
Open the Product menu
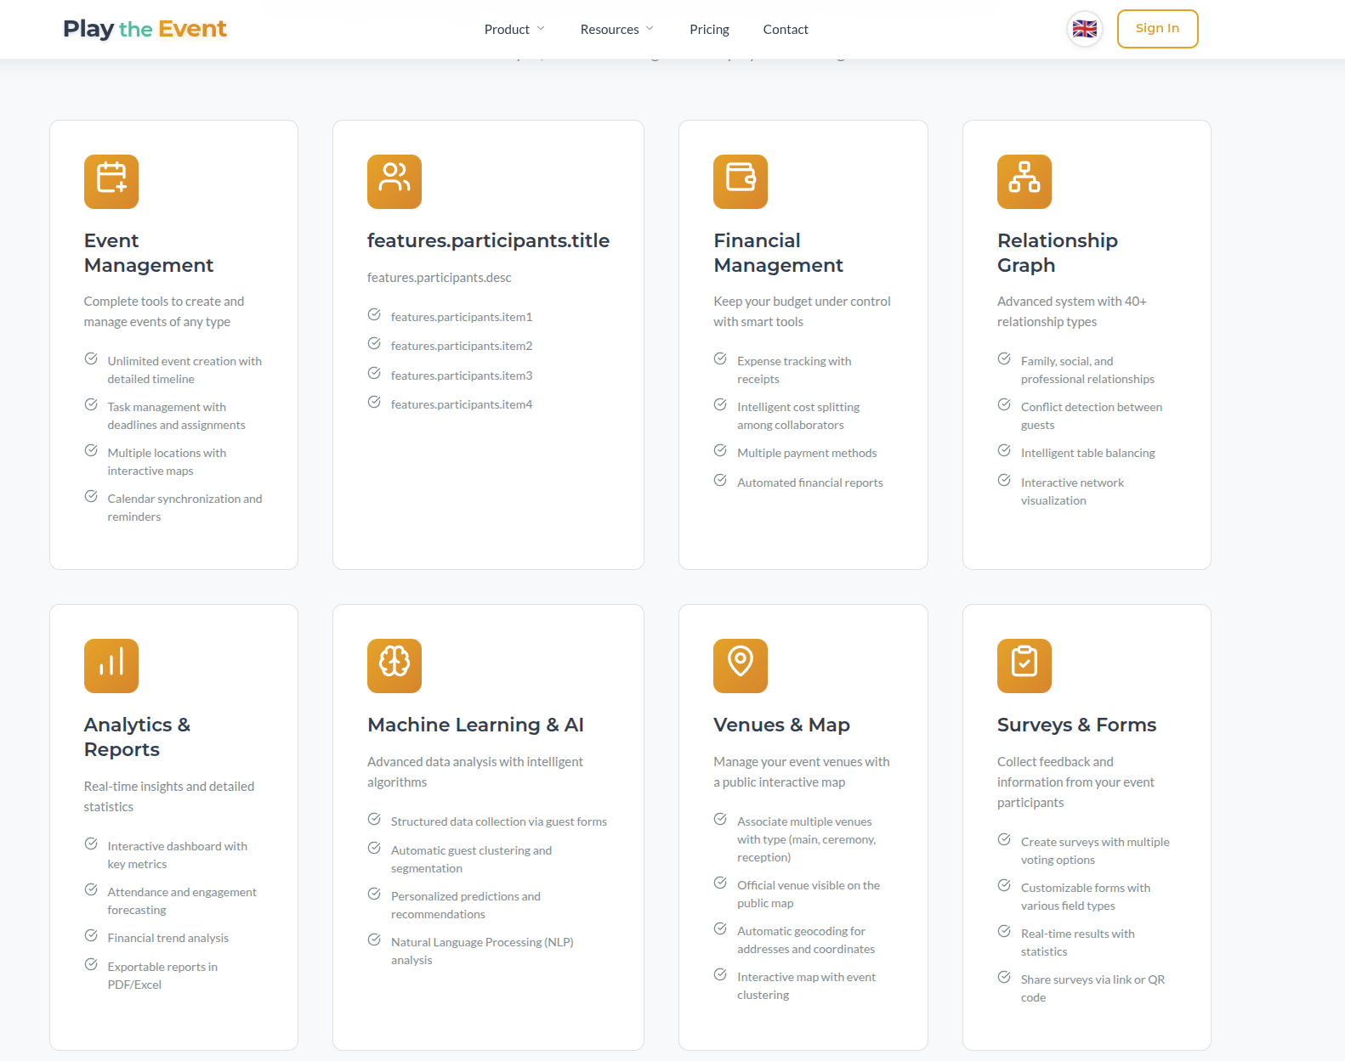click(514, 29)
